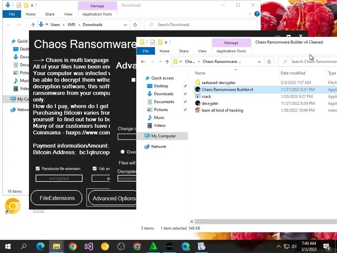Screen dimensions: 337x253
Task: Select the crack application file
Action: tap(206, 97)
